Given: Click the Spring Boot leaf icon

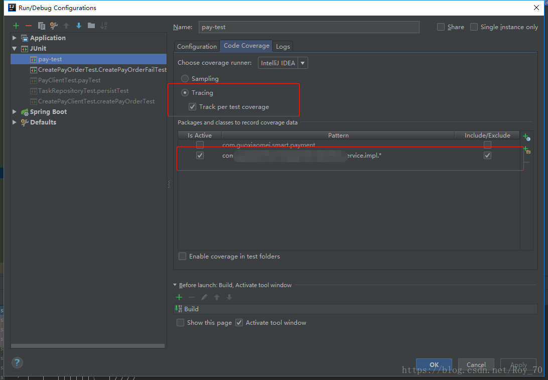Looking at the screenshot, I should coord(25,112).
